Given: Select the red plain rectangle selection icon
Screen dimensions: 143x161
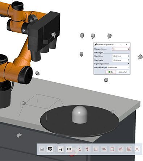Looking at the screenshot, I should pyautogui.click(x=96, y=149).
